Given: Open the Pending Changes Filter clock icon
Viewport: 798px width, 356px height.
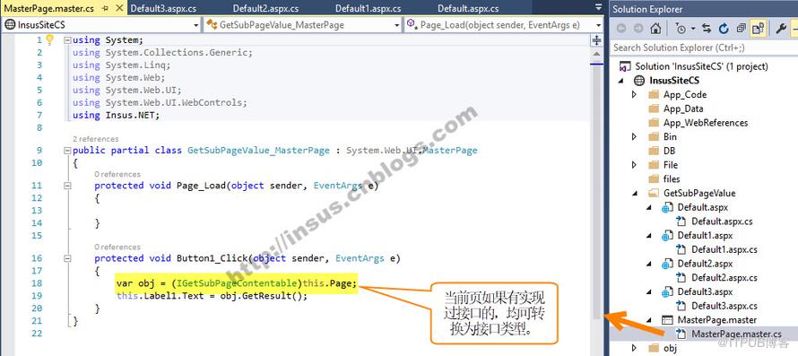Looking at the screenshot, I should [x=681, y=29].
